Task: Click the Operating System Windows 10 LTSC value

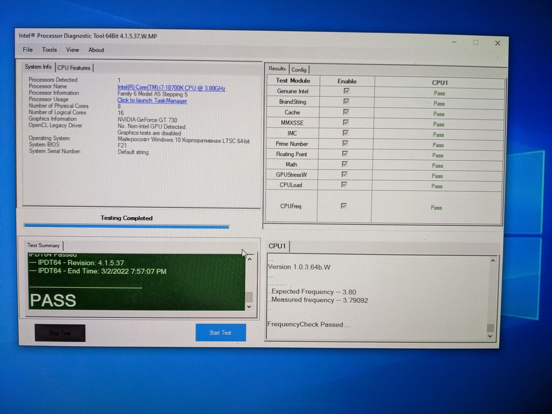Action: click(184, 141)
